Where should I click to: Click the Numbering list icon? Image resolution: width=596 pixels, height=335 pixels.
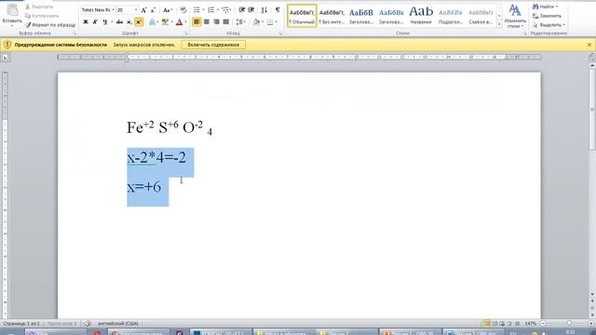(x=211, y=10)
